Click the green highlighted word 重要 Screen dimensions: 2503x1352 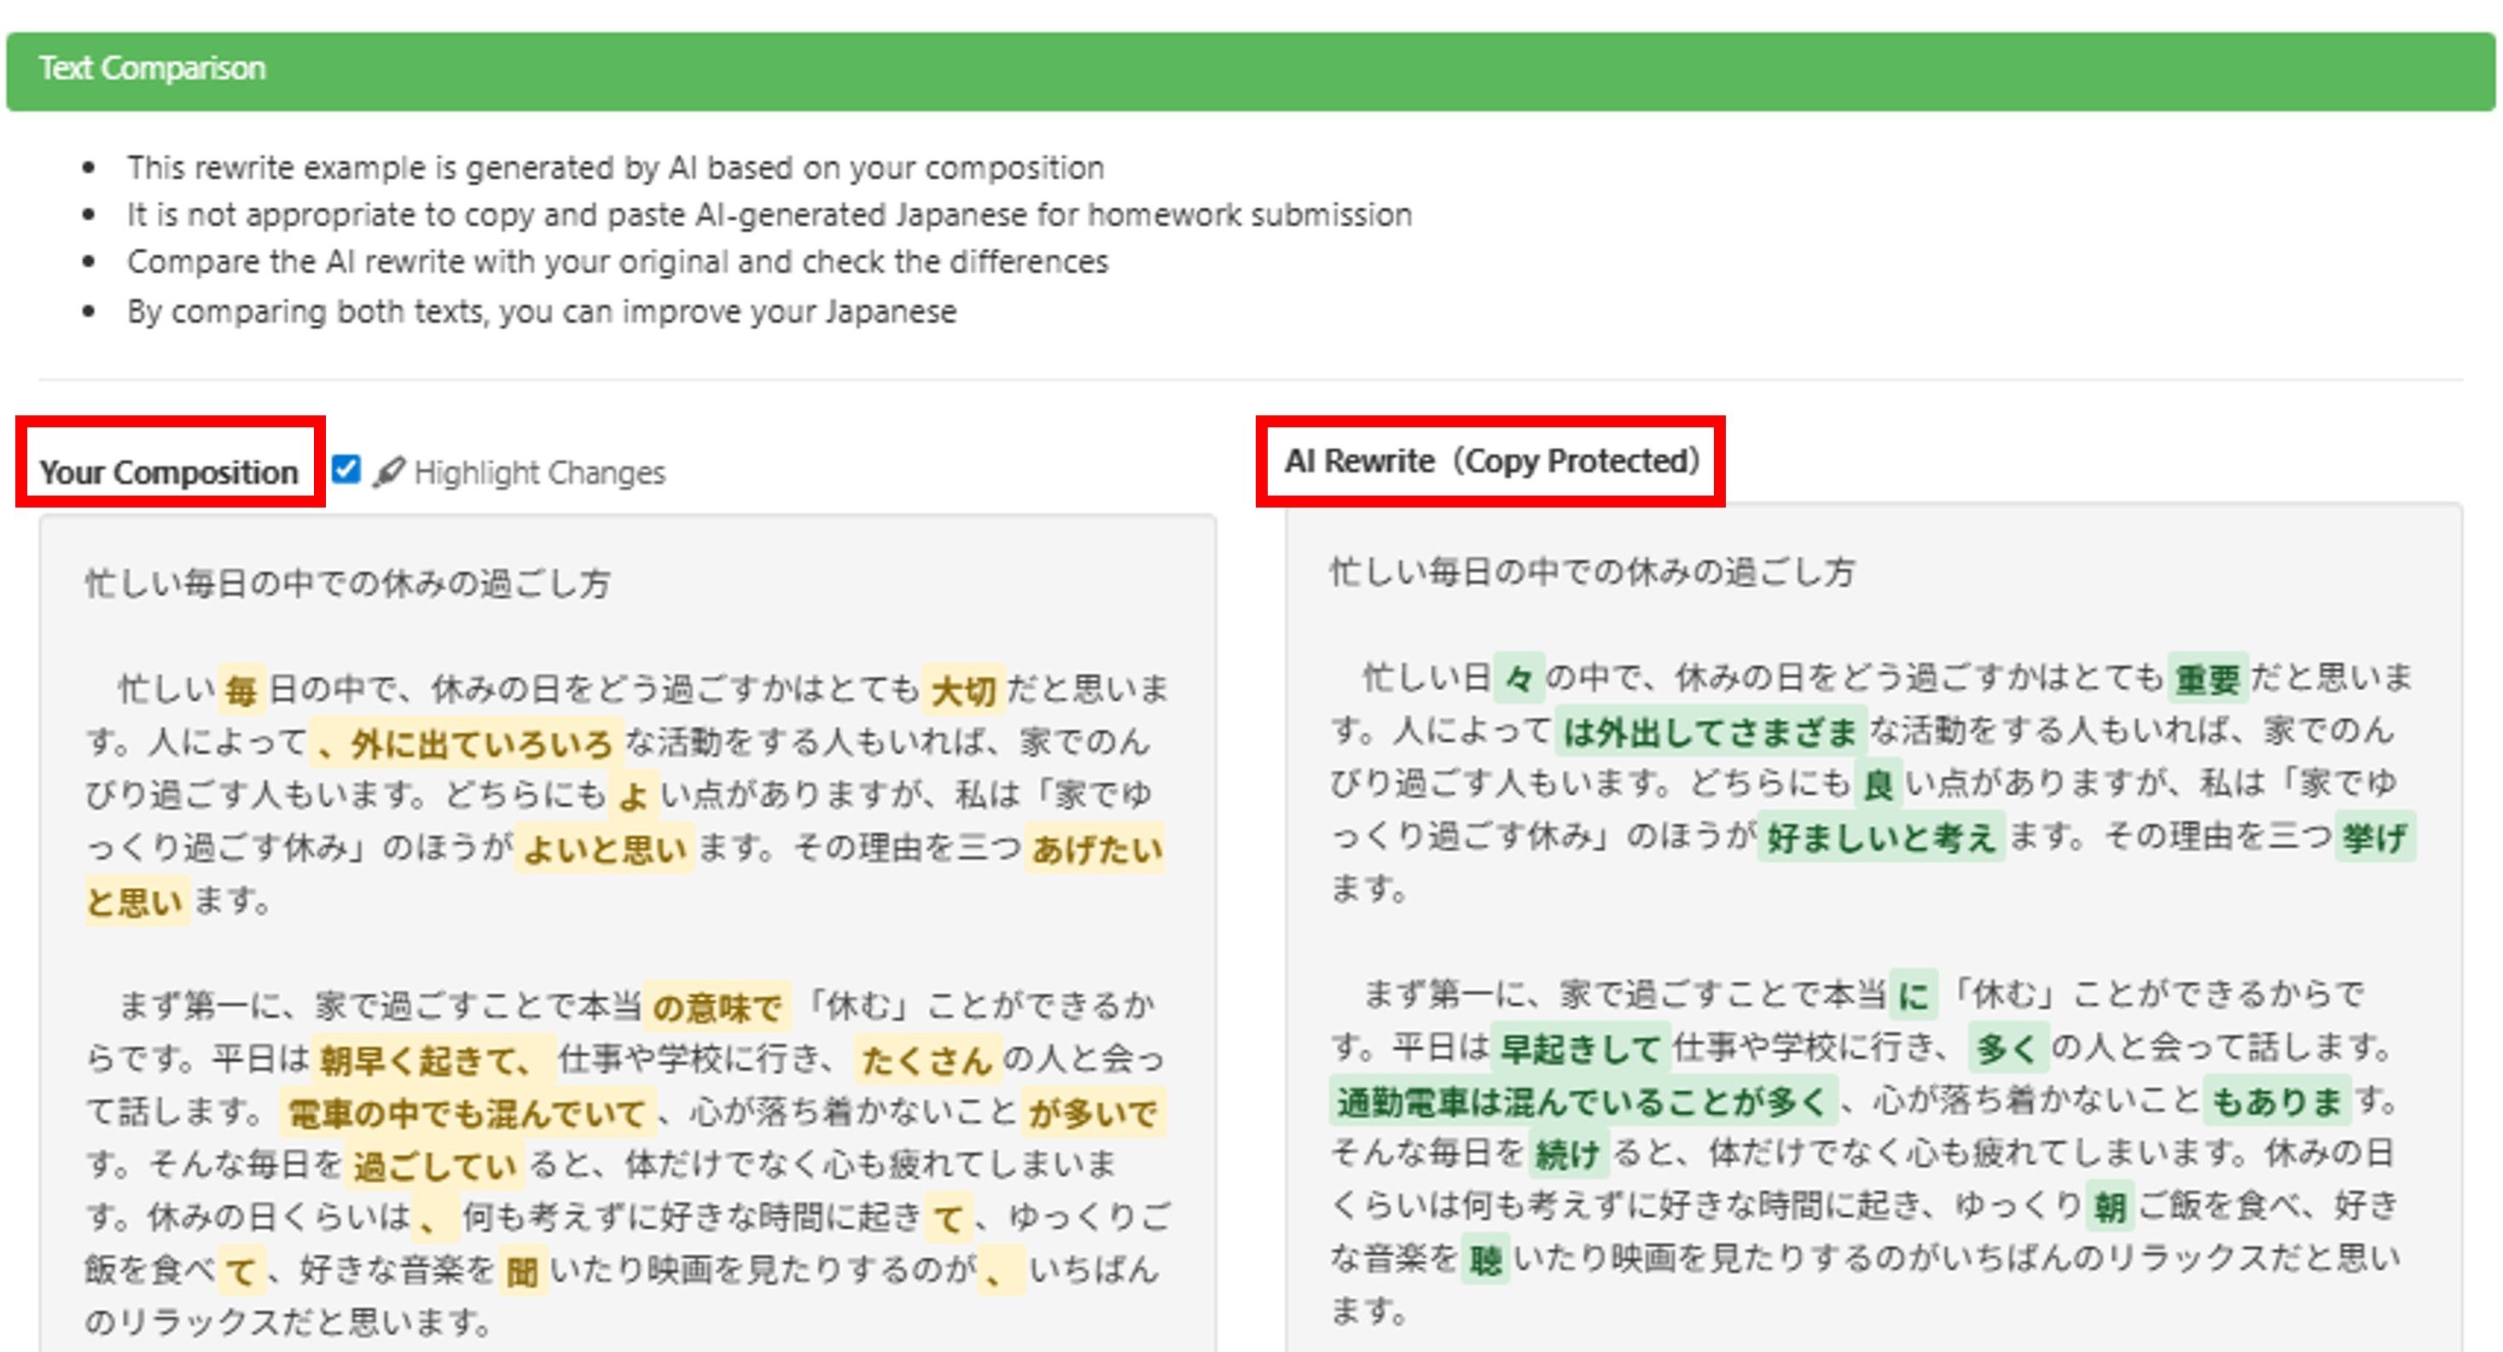(2207, 679)
